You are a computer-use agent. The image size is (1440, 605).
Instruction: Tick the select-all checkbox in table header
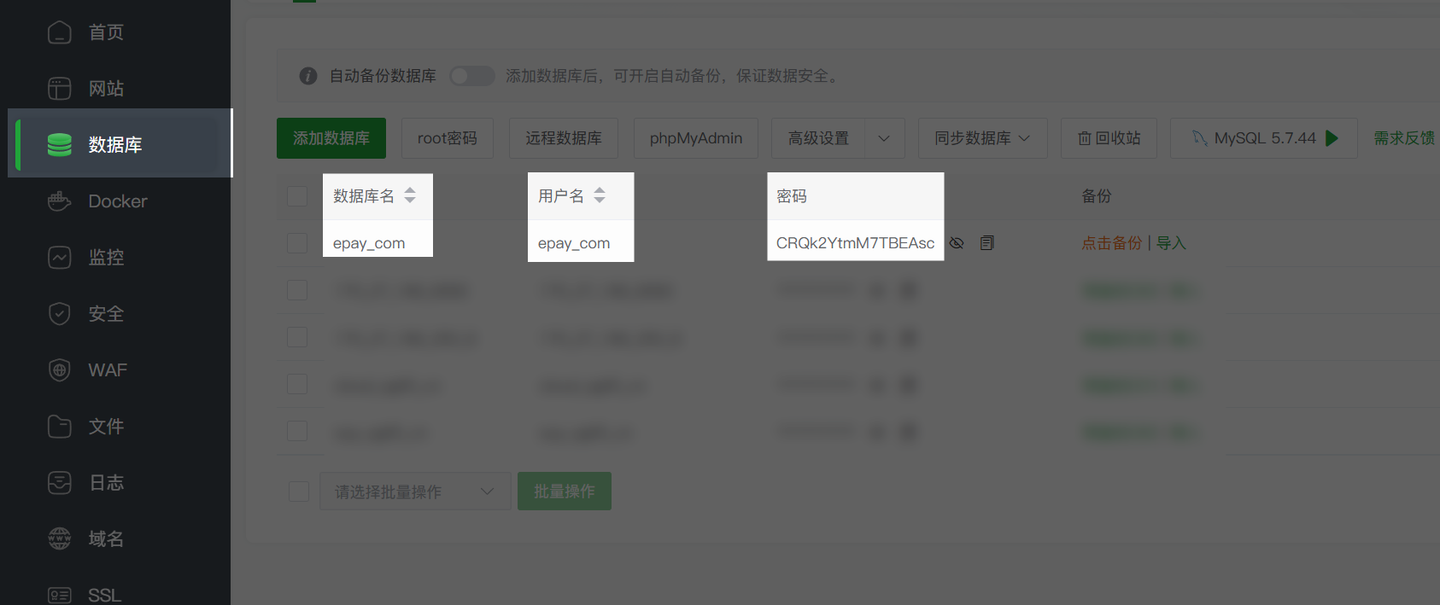pyautogui.click(x=297, y=196)
